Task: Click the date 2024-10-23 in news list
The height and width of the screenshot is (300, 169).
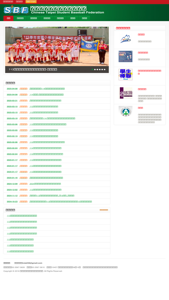Action: pyautogui.click(x=12, y=201)
